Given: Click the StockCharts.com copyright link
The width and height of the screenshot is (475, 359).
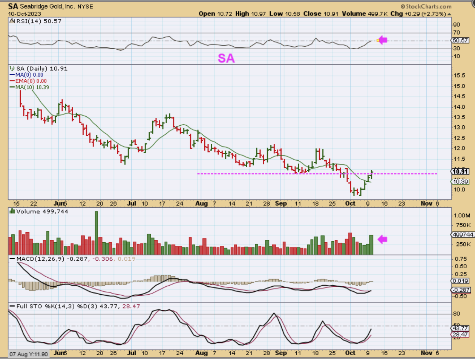Looking at the screenshot, I should [x=426, y=6].
